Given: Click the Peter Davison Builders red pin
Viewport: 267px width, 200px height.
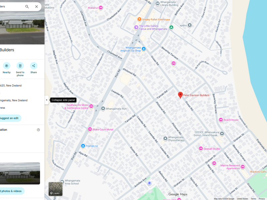Looking at the screenshot, I should pos(180,95).
